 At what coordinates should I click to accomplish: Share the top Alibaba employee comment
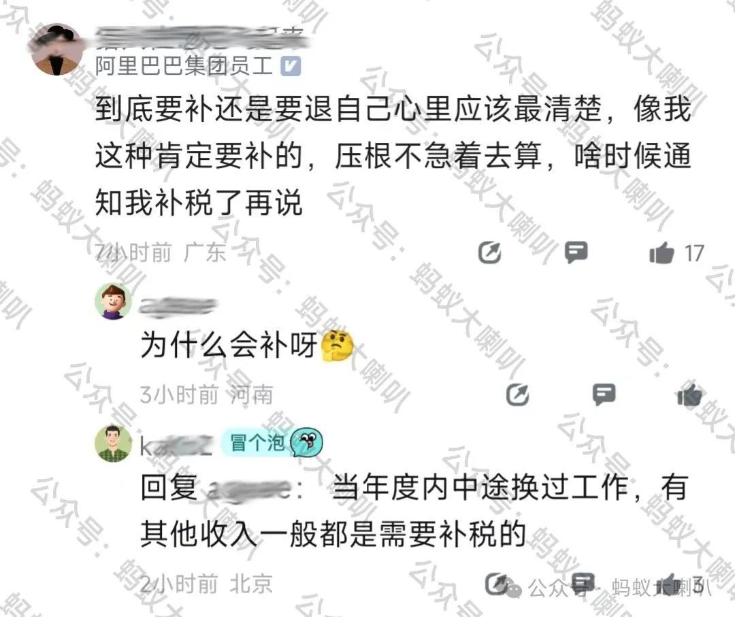point(489,253)
